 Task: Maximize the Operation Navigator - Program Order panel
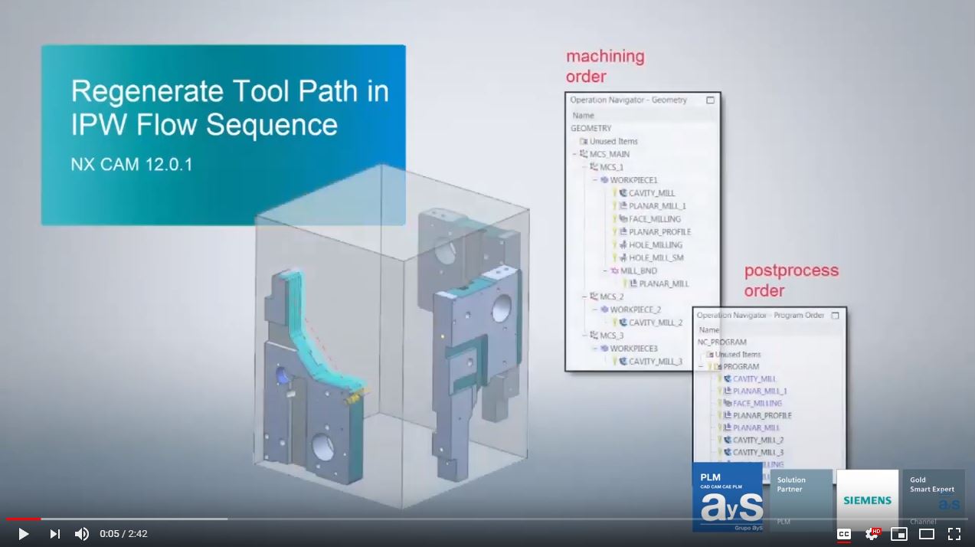(836, 316)
